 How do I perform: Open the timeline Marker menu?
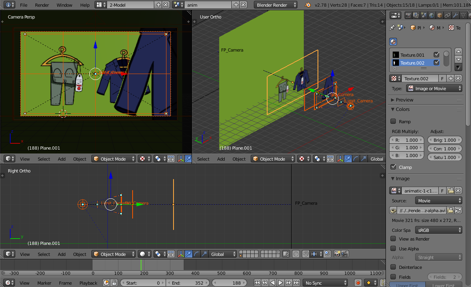click(x=44, y=283)
